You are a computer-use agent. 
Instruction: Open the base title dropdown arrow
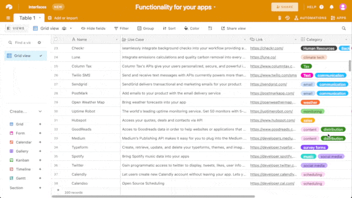click(215, 7)
